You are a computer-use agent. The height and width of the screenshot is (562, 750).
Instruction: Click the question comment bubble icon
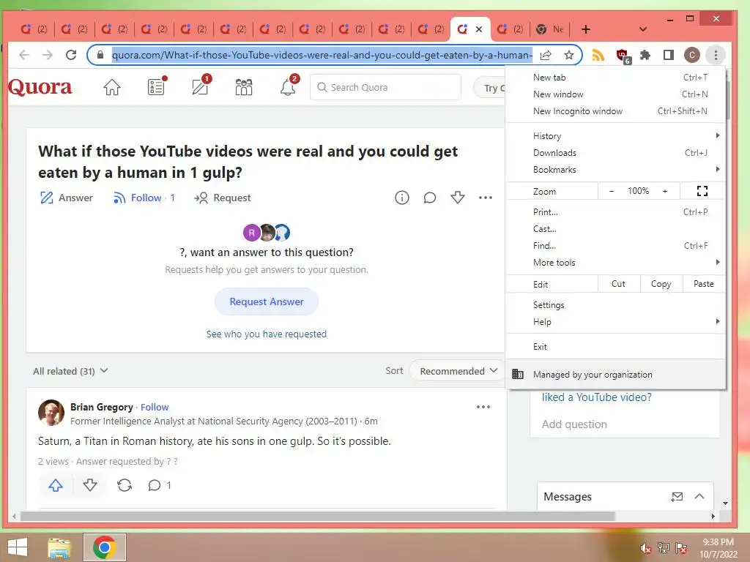(429, 198)
